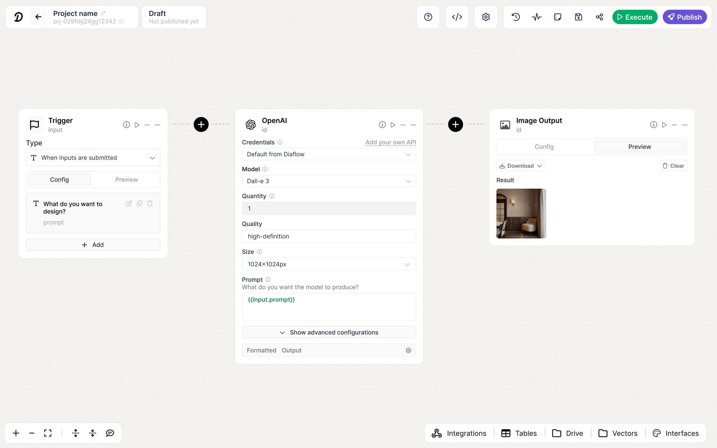Delete the prompt input with the trash icon
Viewport: 717px width, 448px height.
150,203
